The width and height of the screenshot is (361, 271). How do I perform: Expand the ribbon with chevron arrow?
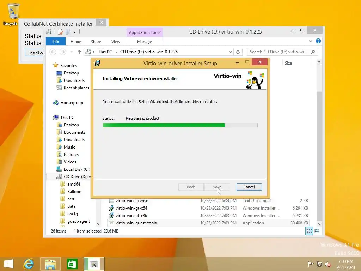[311, 41]
